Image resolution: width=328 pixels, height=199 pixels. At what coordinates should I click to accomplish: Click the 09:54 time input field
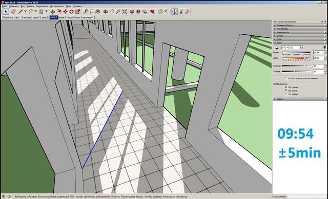(318, 53)
